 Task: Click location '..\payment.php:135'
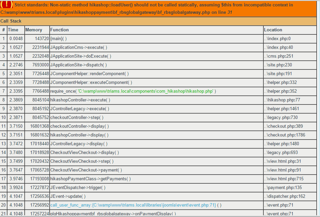pos(283,188)
